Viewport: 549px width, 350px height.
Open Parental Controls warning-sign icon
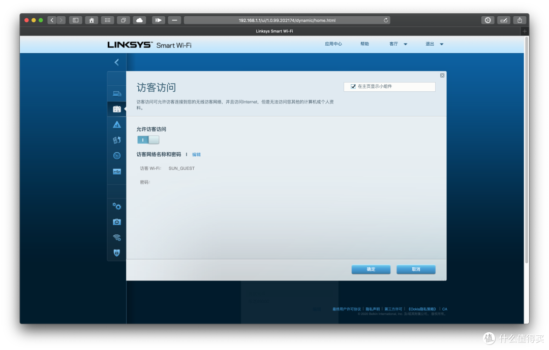117,125
